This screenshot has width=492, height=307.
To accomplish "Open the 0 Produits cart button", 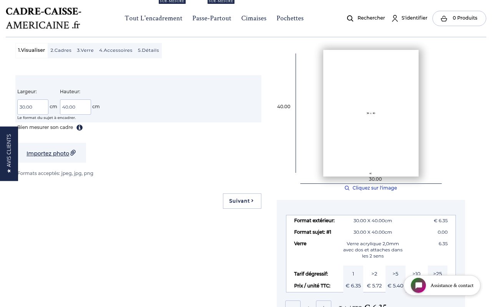I will [459, 18].
